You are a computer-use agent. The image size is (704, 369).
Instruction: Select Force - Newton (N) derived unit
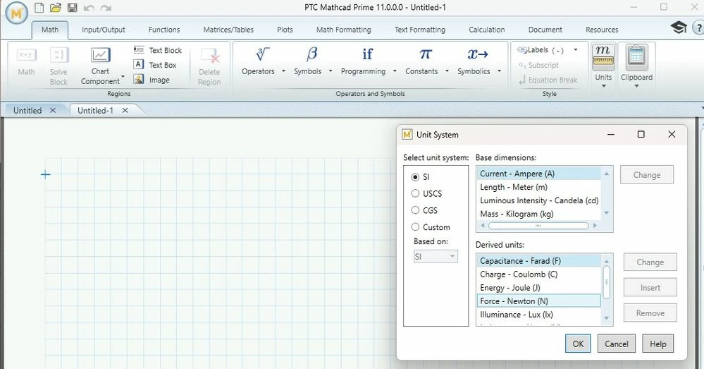[538, 301]
